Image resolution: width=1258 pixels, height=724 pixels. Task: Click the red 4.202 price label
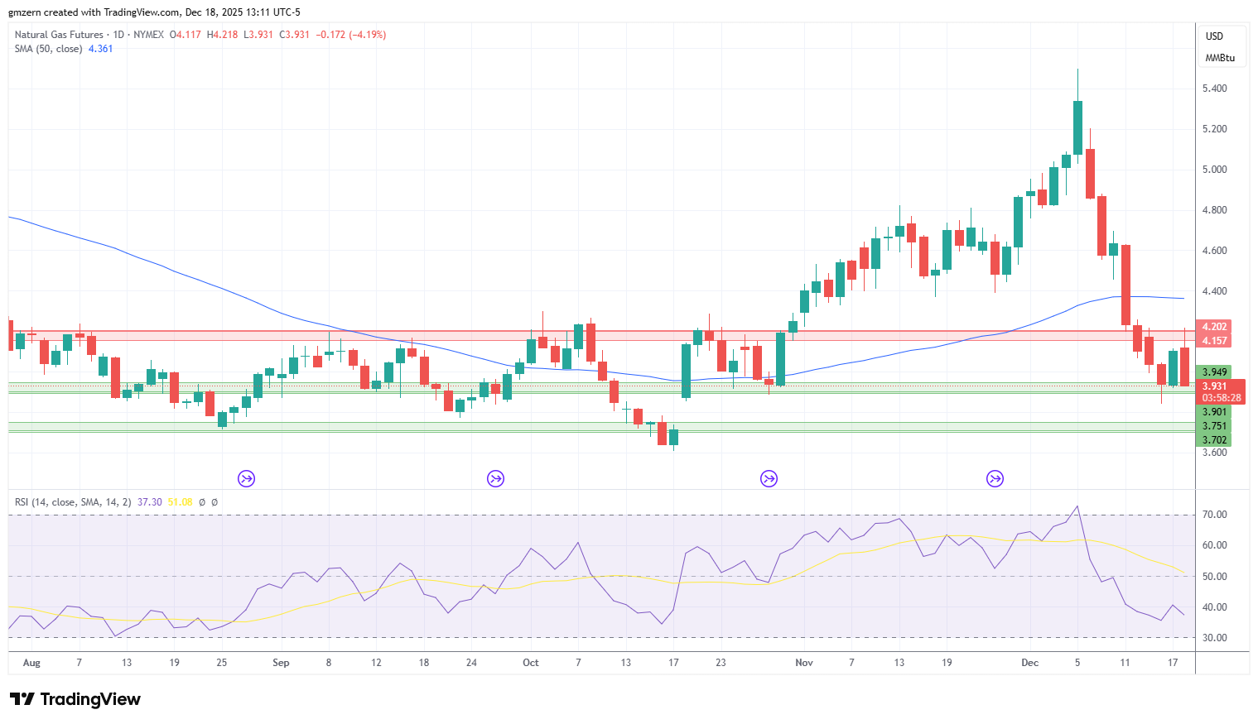pyautogui.click(x=1214, y=327)
